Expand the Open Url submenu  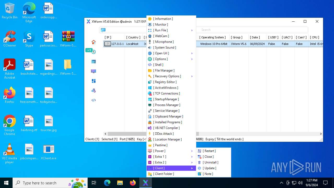(x=171, y=53)
